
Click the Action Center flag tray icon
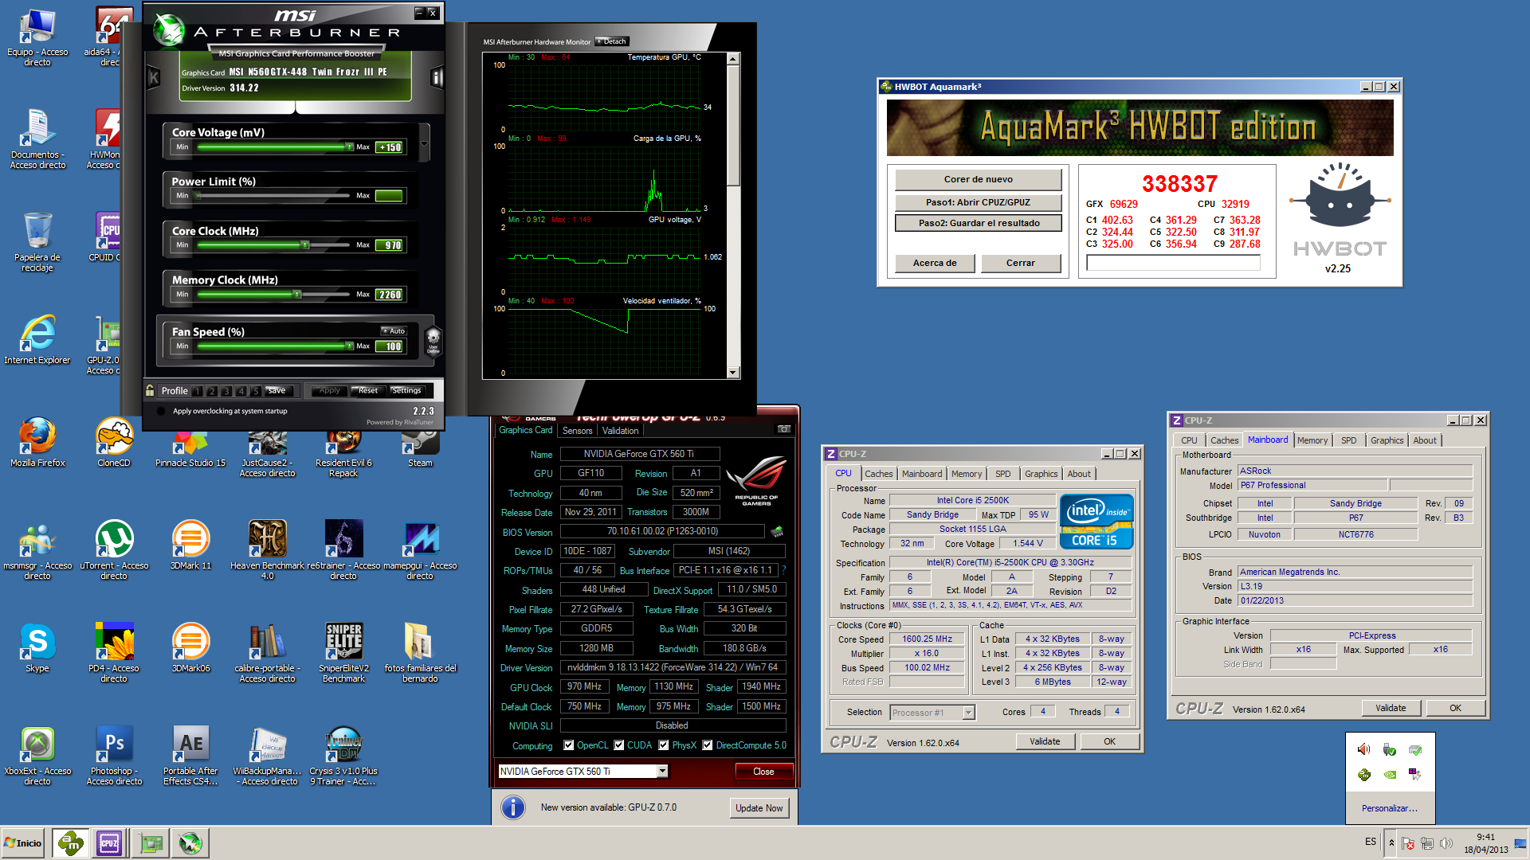click(x=1408, y=843)
